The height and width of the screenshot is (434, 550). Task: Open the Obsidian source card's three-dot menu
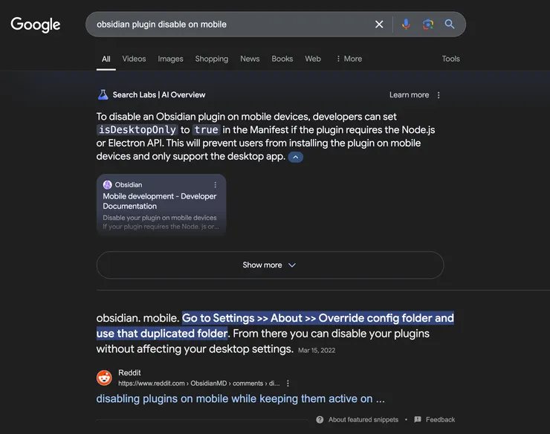pos(215,185)
